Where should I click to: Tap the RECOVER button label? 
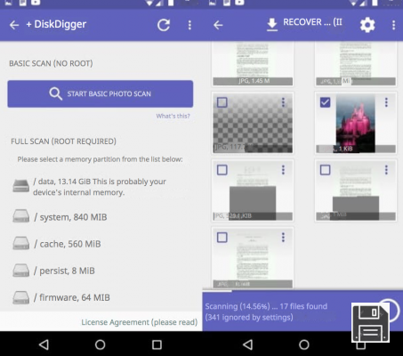[312, 22]
